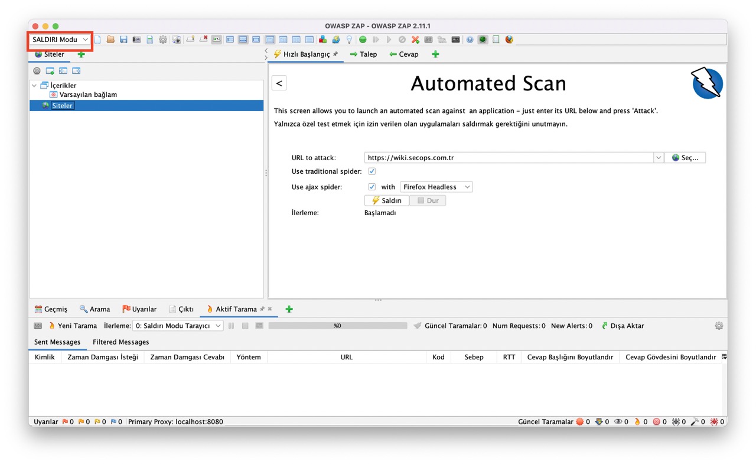The height and width of the screenshot is (464, 756).
Task: Open the Options gear in the top toolbar
Action: click(162, 40)
